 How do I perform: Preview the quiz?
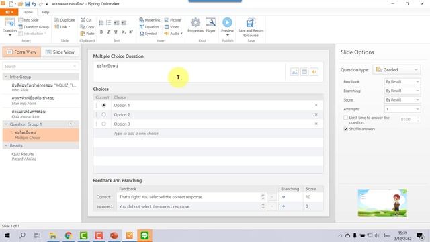(x=227, y=27)
